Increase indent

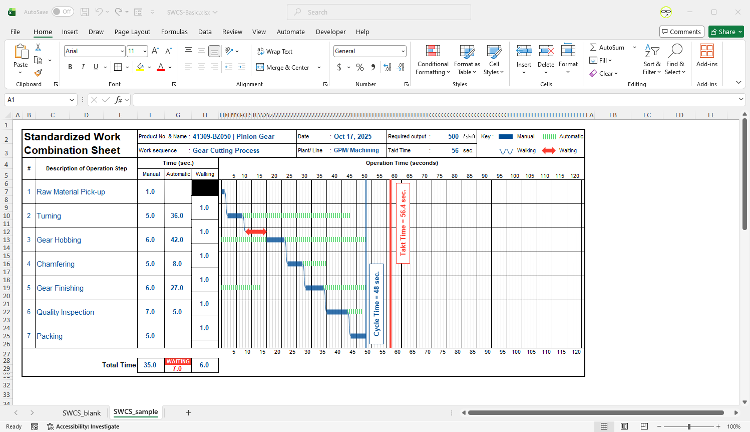(x=242, y=67)
